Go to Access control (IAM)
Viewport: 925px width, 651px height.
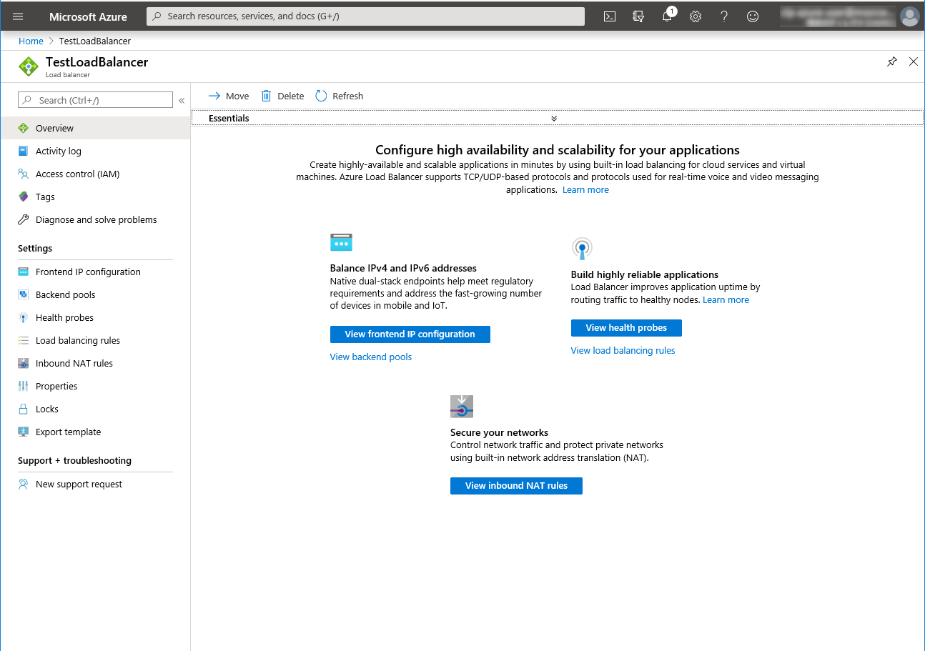tap(77, 174)
